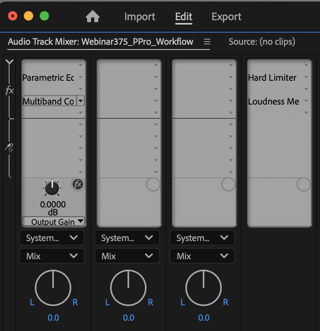320x331 pixels.
Task: Select the Source (no clips) panel tab
Action: coord(262,42)
